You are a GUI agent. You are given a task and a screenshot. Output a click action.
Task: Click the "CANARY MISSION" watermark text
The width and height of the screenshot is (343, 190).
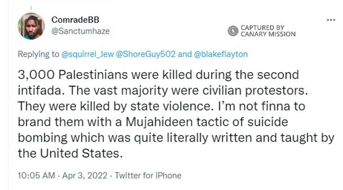pos(268,34)
